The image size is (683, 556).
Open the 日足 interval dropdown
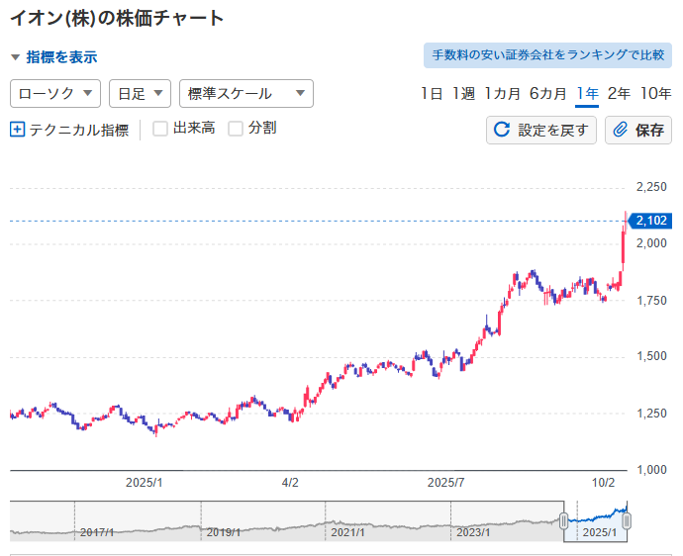[140, 94]
